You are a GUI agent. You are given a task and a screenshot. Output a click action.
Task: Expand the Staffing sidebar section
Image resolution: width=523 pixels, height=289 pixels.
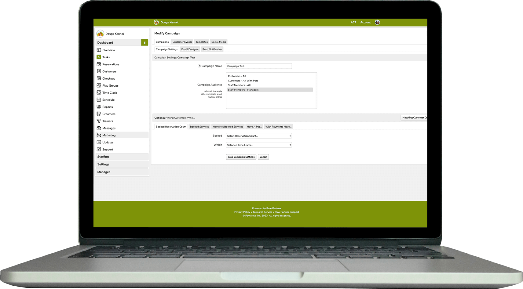pos(122,157)
